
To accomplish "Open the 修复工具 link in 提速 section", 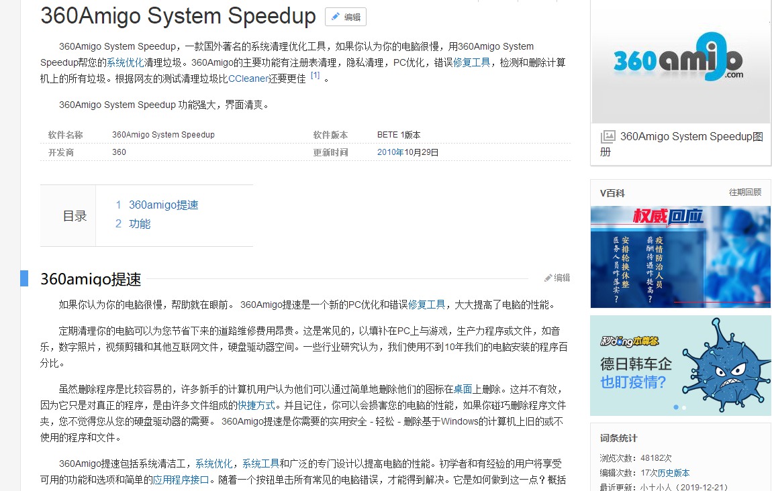I will point(426,305).
